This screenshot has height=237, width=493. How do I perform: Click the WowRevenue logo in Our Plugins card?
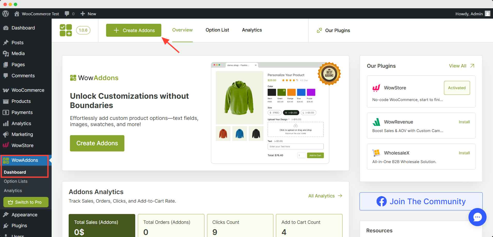pos(376,122)
